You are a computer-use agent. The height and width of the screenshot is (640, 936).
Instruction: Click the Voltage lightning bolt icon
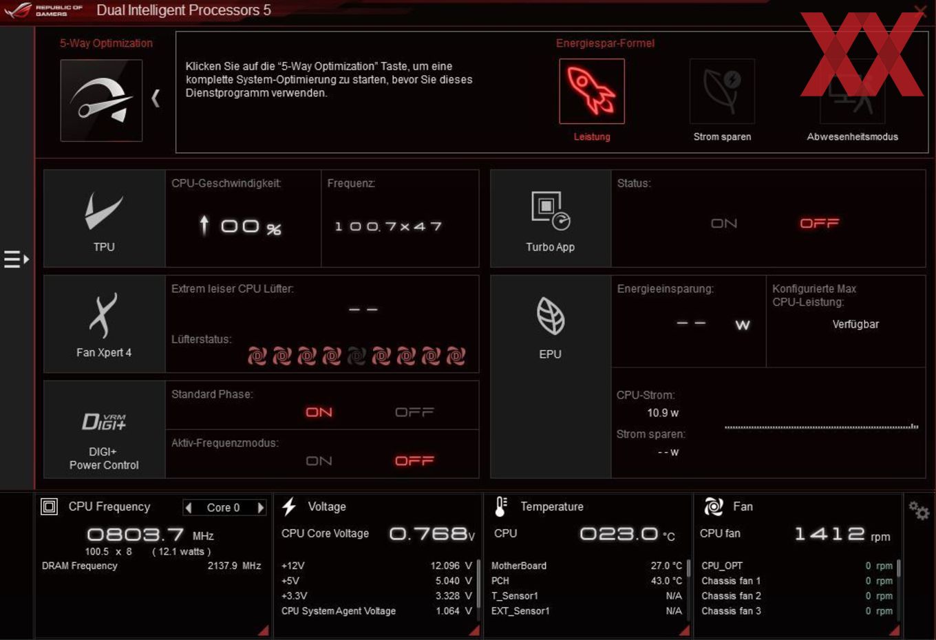point(289,507)
